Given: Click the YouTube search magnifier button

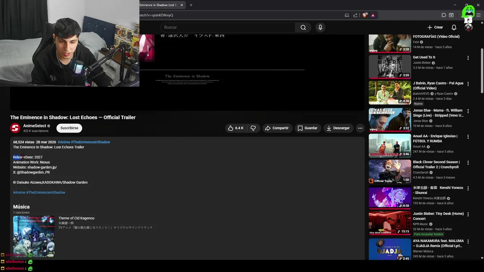Looking at the screenshot, I should tap(303, 27).
